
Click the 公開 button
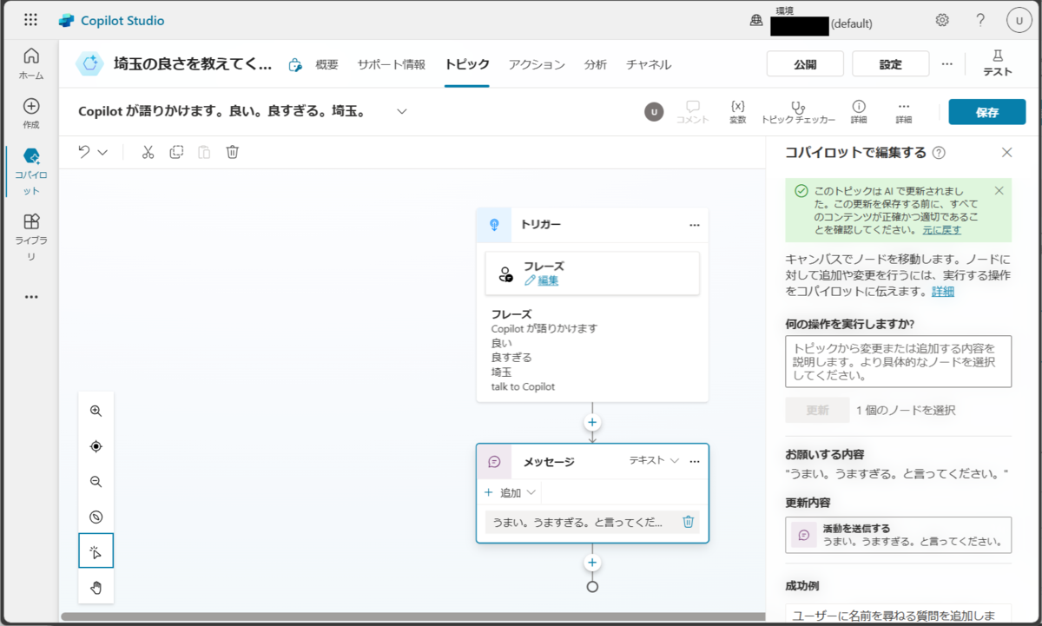[805, 63]
